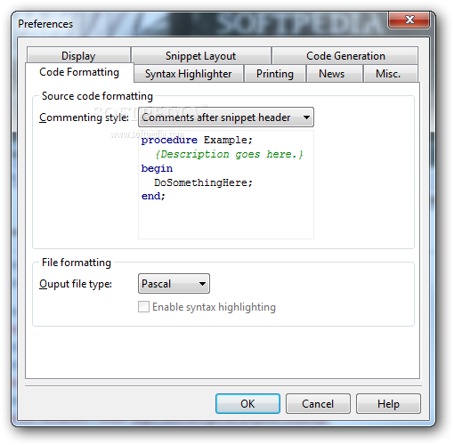Click the Cancel button
Screen dimensions: 454x445
[318, 404]
